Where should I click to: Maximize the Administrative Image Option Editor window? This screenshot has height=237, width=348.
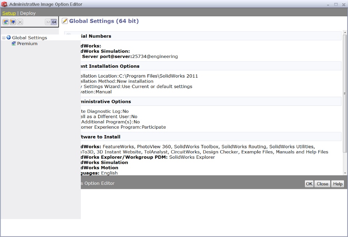pyautogui.click(x=336, y=4)
